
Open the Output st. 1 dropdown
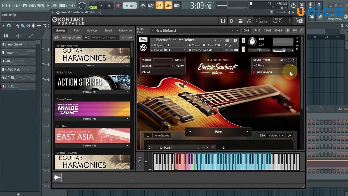click(168, 45)
